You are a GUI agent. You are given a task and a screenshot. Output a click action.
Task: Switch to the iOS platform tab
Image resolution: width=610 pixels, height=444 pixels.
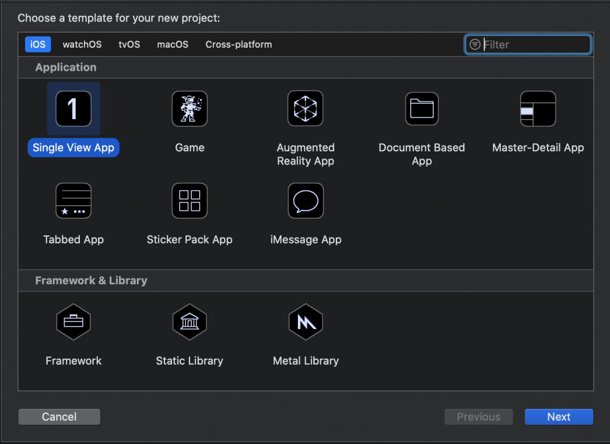coord(38,44)
